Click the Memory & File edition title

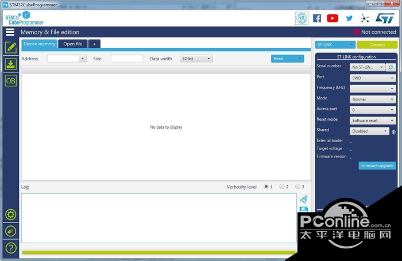coord(50,32)
